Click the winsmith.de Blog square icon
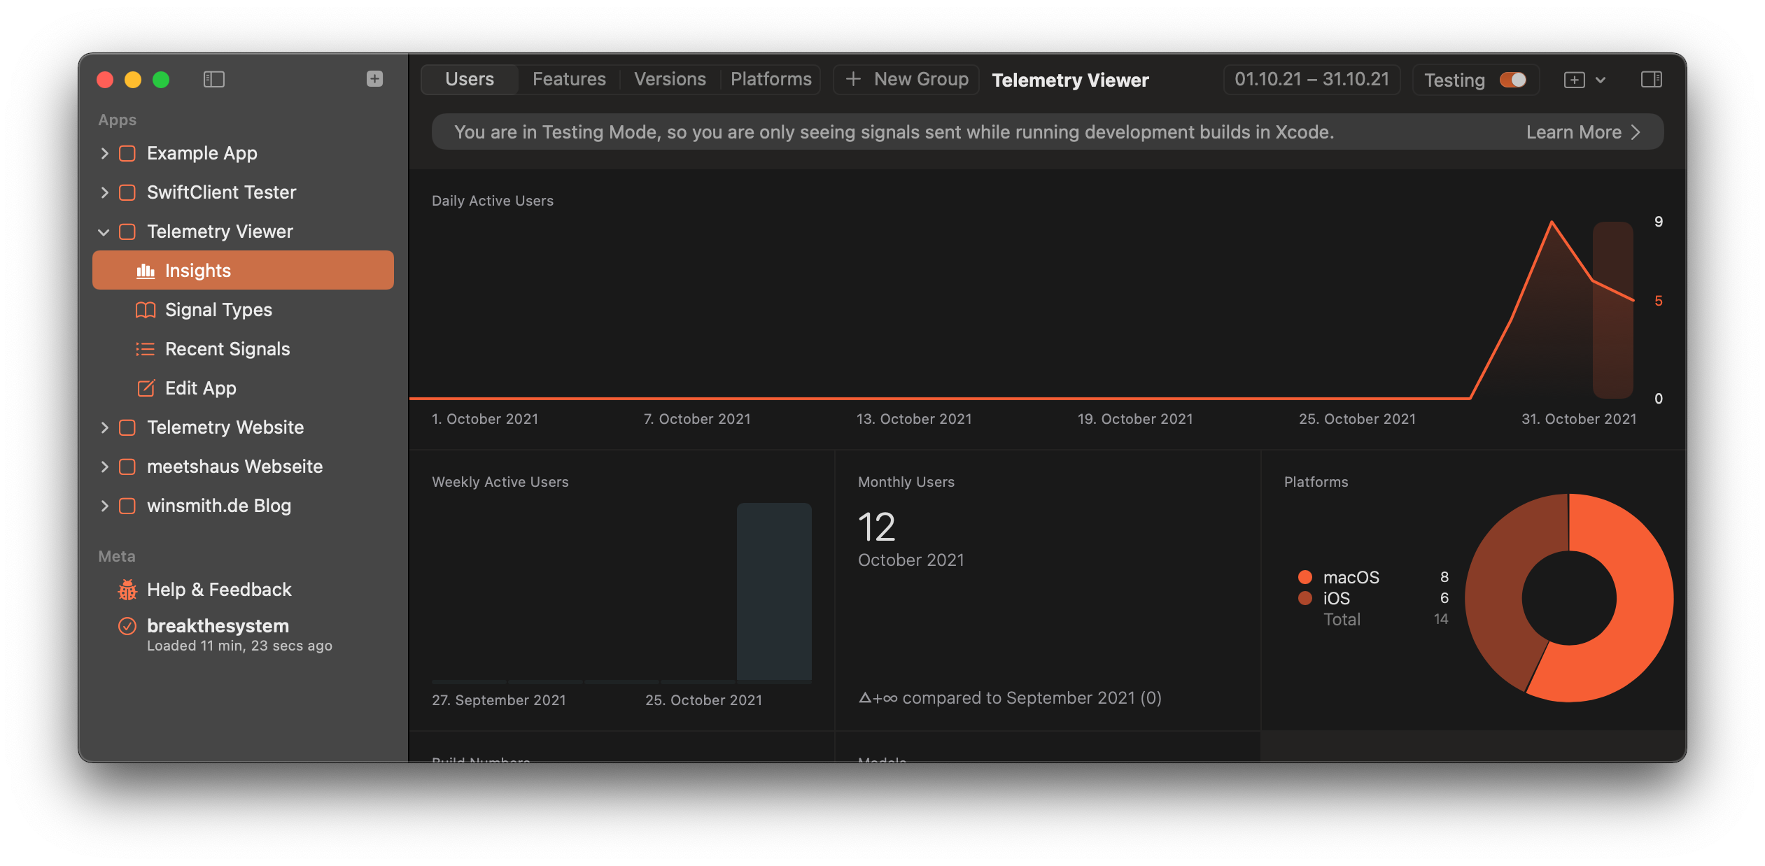 point(127,506)
